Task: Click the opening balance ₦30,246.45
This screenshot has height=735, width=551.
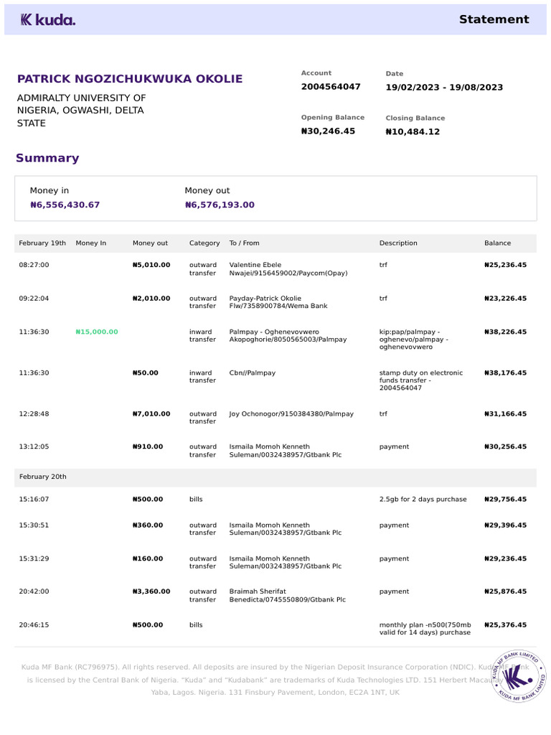Action: 328,131
